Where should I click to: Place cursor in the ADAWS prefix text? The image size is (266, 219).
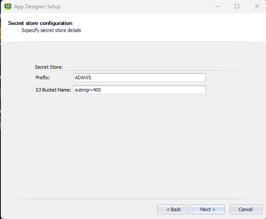point(83,78)
